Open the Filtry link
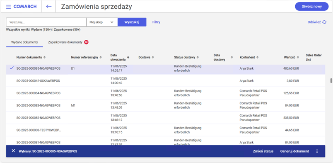Image resolution: width=333 pixels, height=163 pixels. point(156,22)
